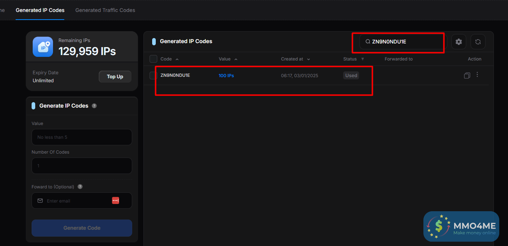
Task: Switch to Generated IP Codes tab
Action: pos(40,10)
